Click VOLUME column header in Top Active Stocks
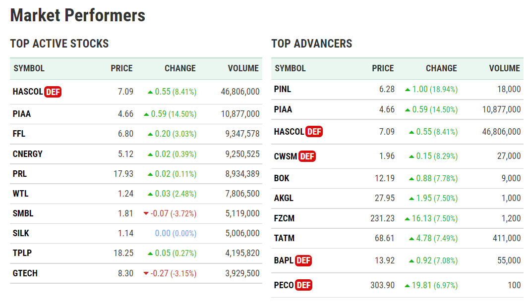 click(x=243, y=68)
